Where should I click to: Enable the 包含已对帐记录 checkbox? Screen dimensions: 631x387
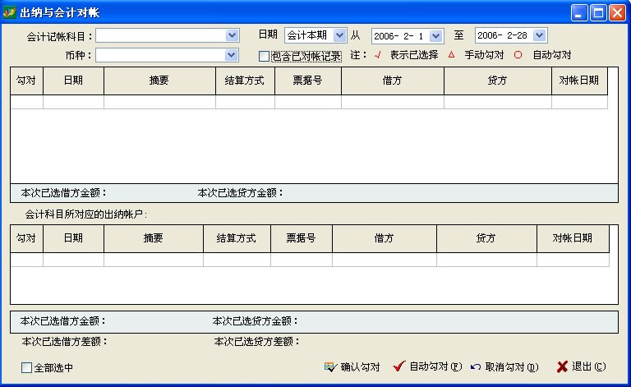[x=264, y=57]
